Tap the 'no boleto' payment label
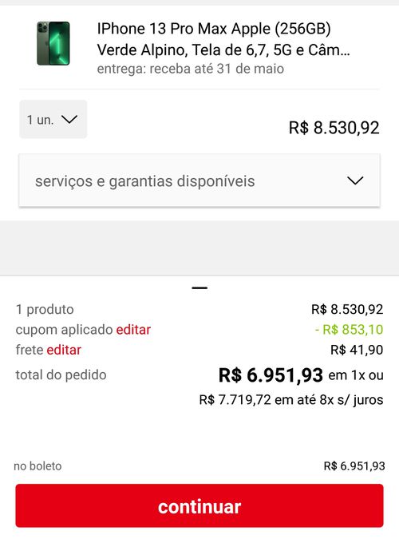 point(38,466)
